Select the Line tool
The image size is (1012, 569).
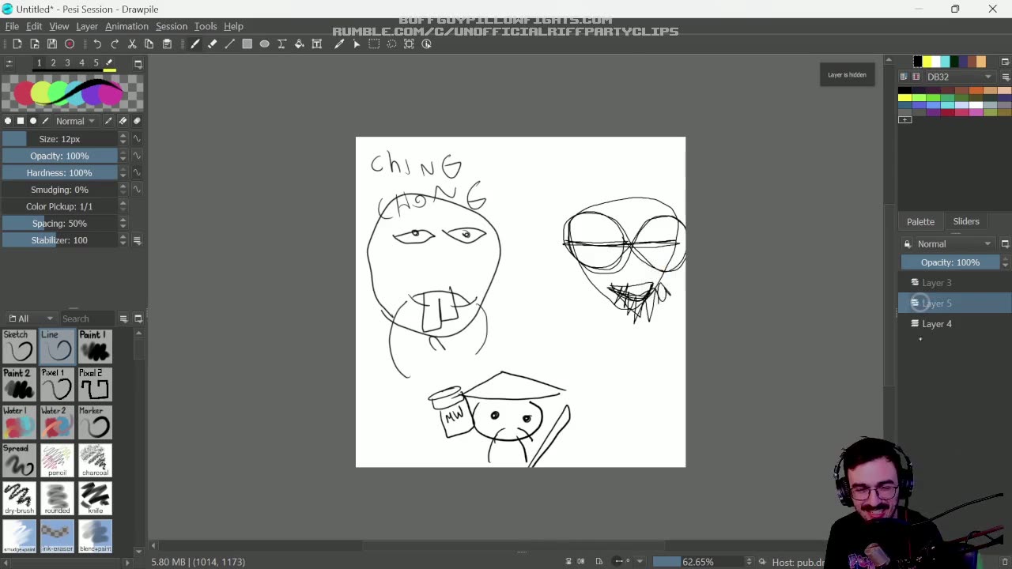229,44
